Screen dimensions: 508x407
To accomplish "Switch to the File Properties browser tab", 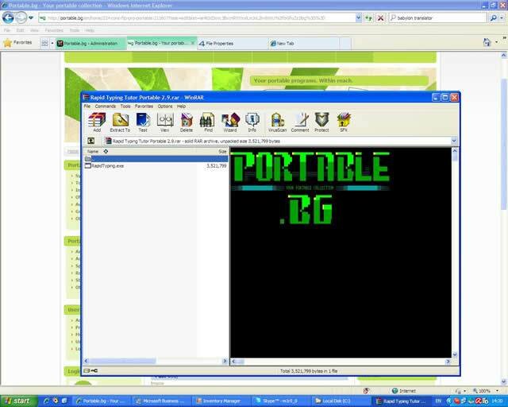I will pyautogui.click(x=233, y=43).
